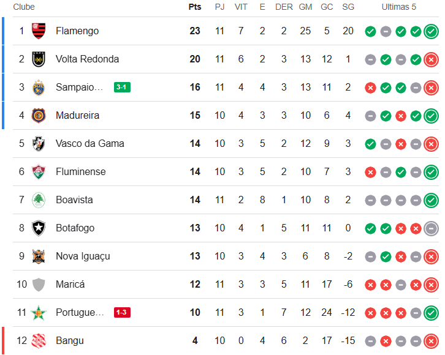
Task: Open Volta Redonda's latest loss icon
Action: coord(431,59)
